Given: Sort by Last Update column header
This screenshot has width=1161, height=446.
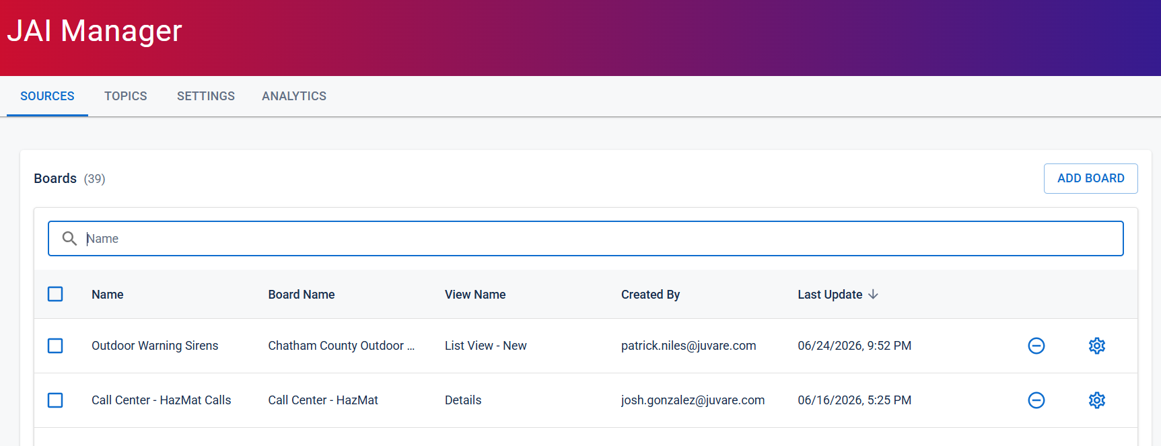Looking at the screenshot, I should (x=830, y=295).
